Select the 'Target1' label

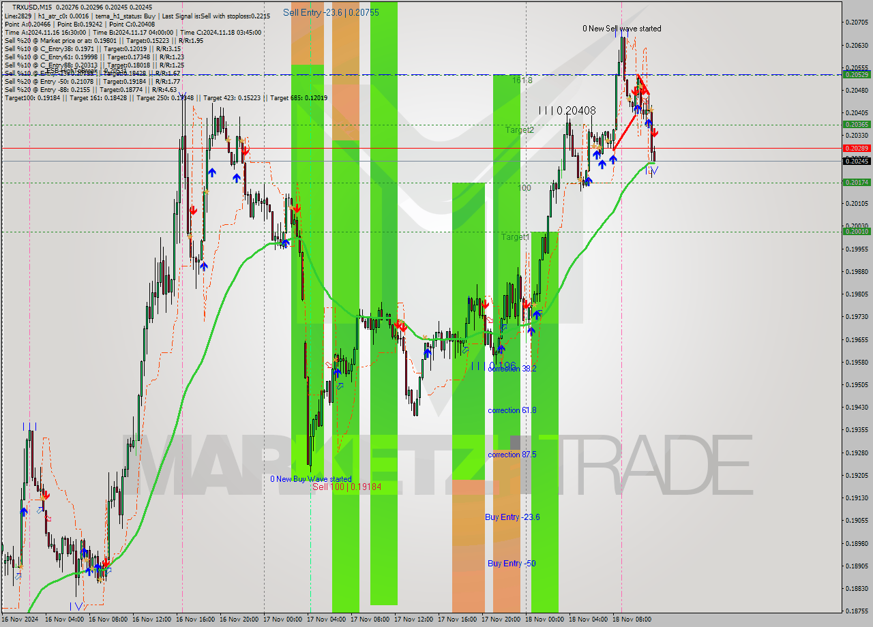516,237
